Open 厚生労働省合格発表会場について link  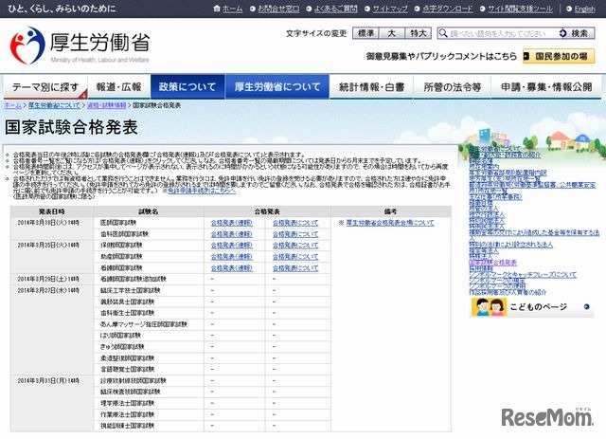pyautogui.click(x=390, y=223)
